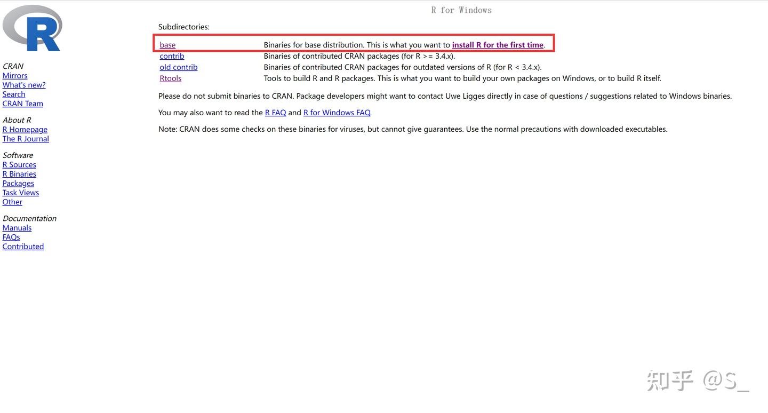Click the 'Software' sidebar heading
Image resolution: width=768 pixels, height=413 pixels.
click(18, 155)
